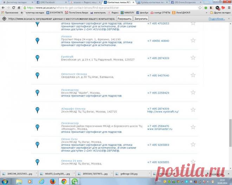
Task: Click map pin number 20 for Линзмастер
Action: pyautogui.click(x=37, y=92)
